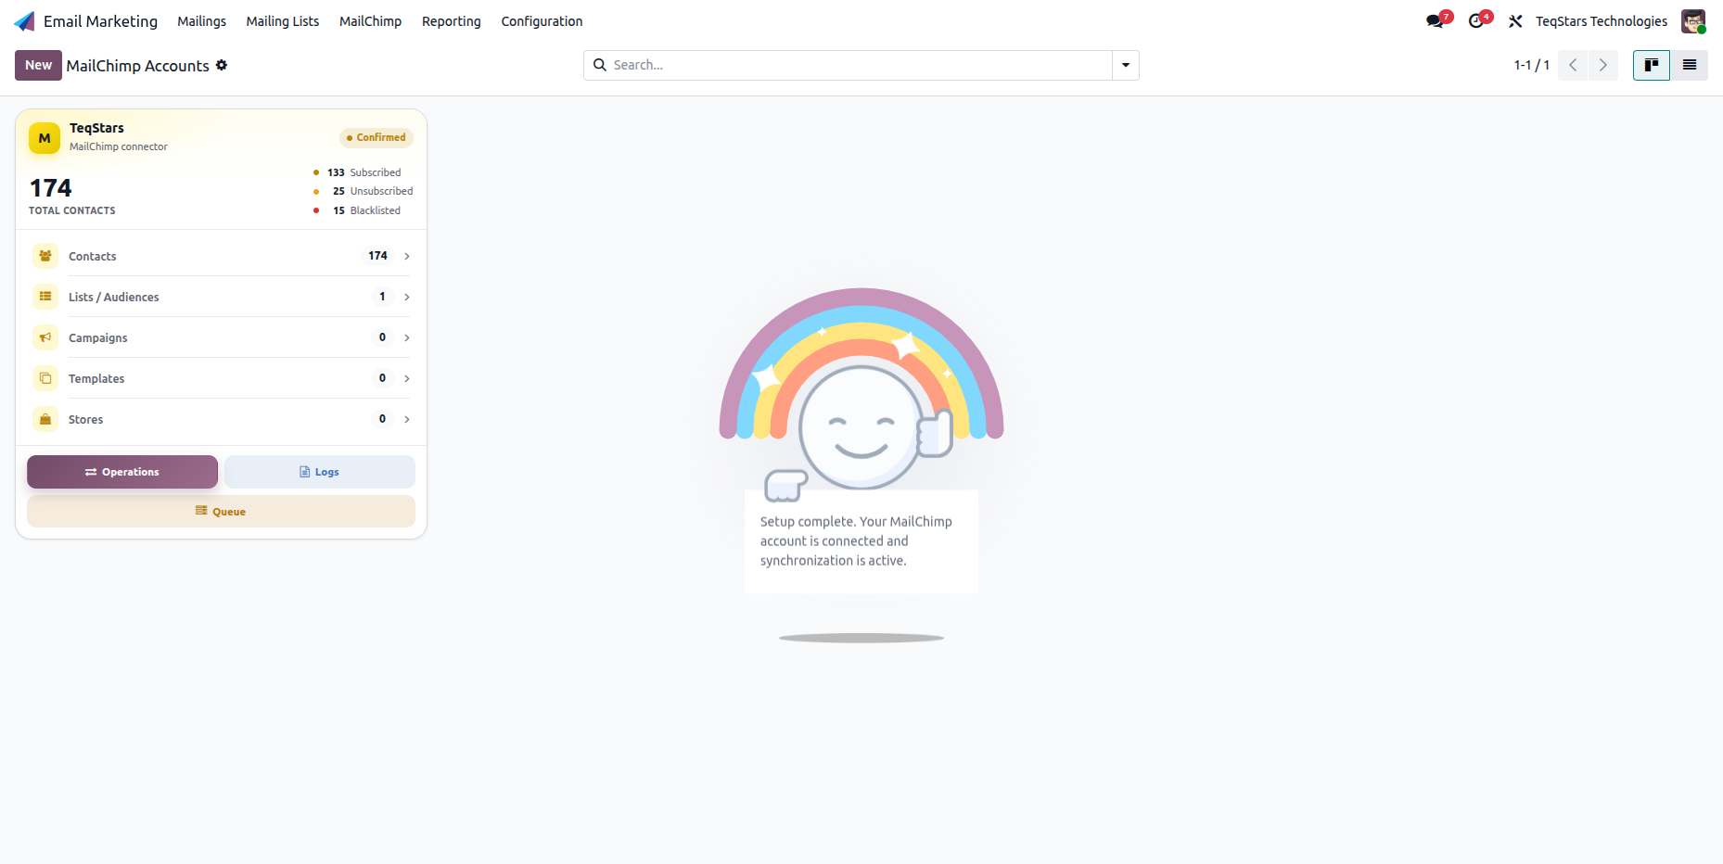
Task: Open the Reporting menu
Action: (x=452, y=21)
